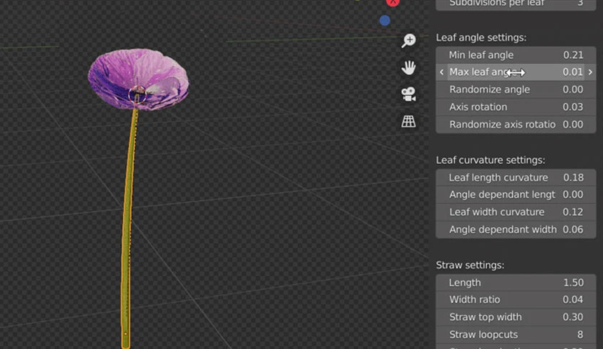The height and width of the screenshot is (349, 603).
Task: Click the Leaf angle settings label
Action: coord(480,37)
